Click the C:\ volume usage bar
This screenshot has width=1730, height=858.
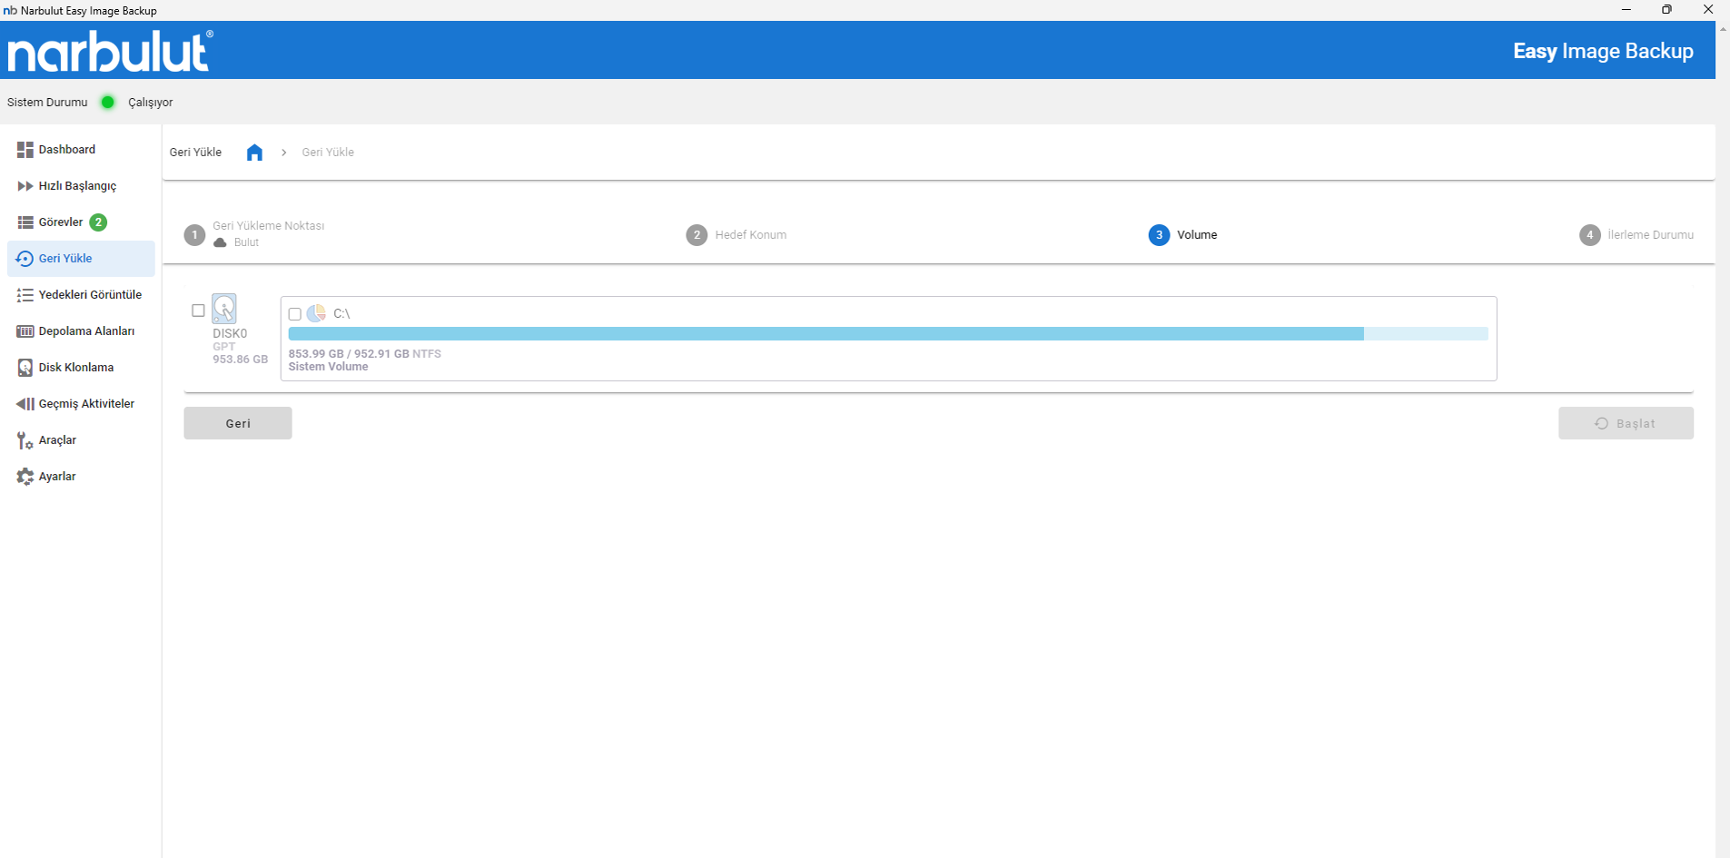click(887, 334)
